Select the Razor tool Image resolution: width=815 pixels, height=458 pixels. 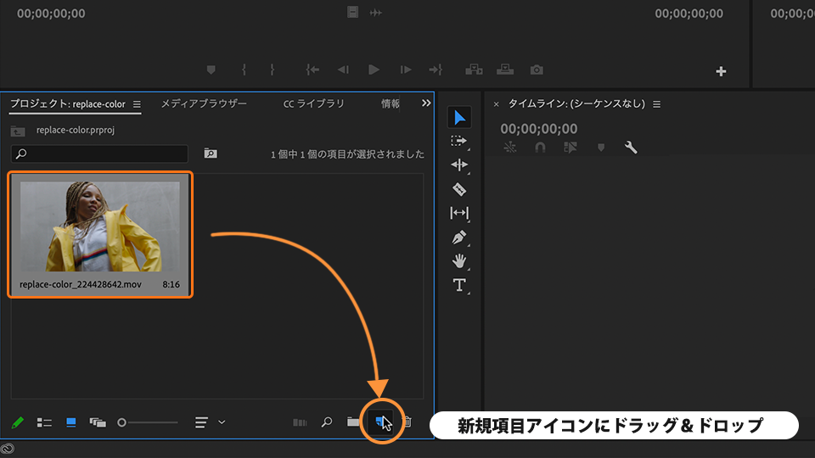click(459, 189)
